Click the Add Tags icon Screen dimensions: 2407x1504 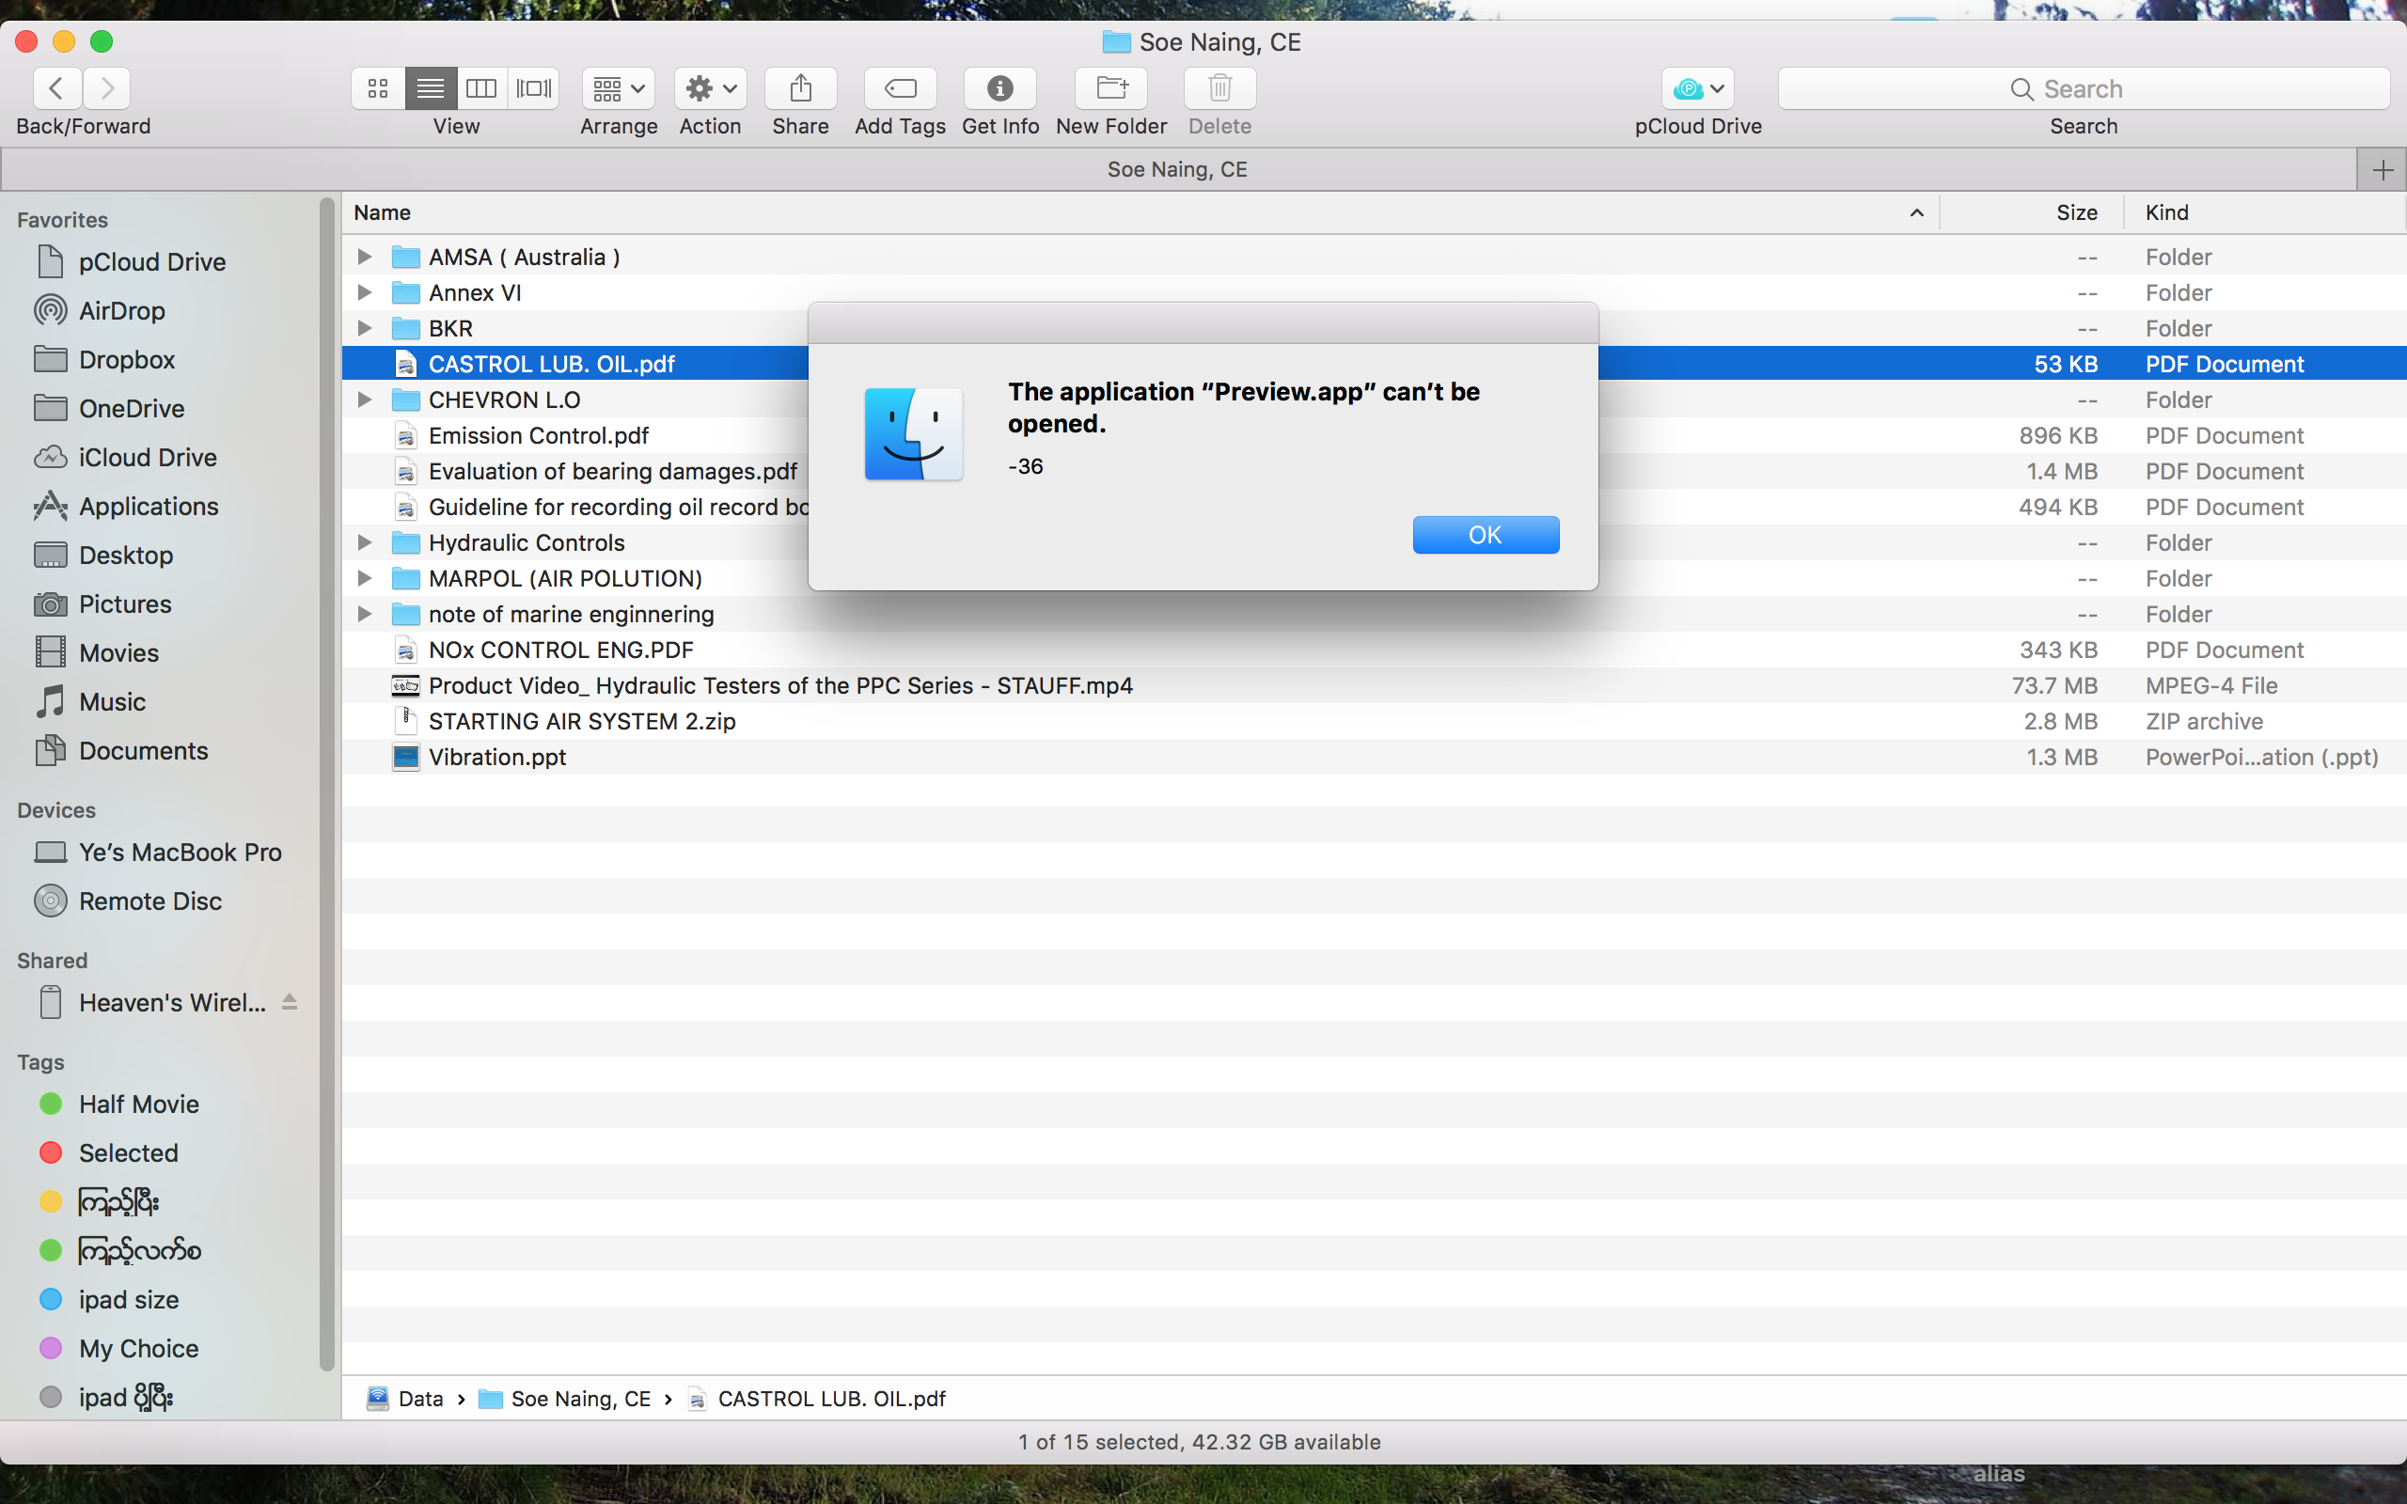point(899,88)
